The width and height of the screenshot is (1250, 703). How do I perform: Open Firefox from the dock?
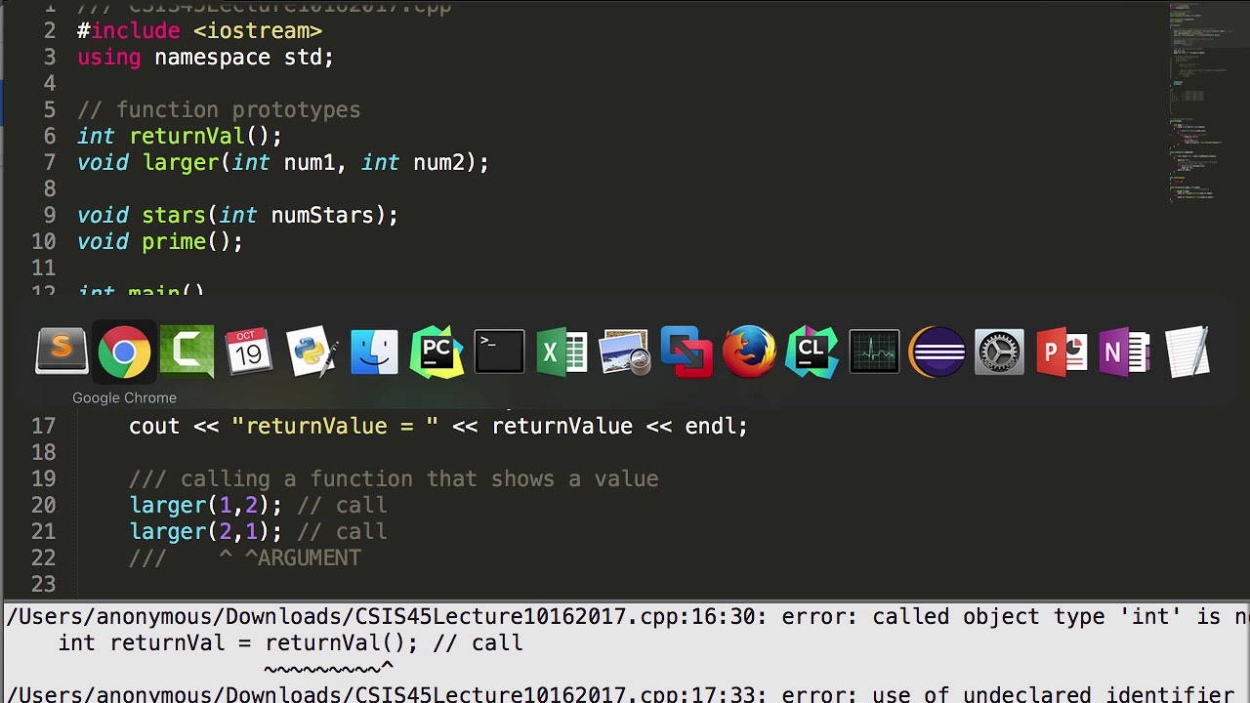pos(749,351)
